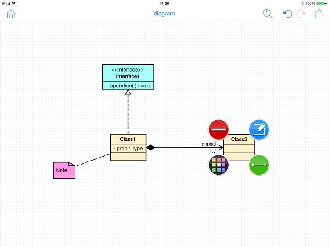
Task: Redo the undone action
Action: click(x=300, y=14)
